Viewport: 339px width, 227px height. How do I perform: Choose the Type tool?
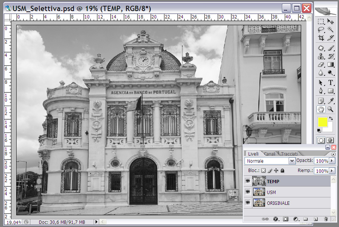point(331,82)
